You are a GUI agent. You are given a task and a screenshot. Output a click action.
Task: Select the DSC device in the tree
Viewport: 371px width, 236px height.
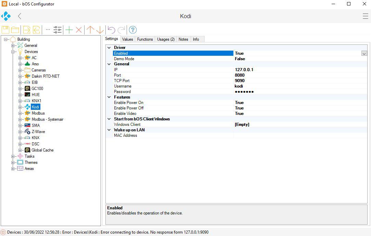click(x=36, y=144)
